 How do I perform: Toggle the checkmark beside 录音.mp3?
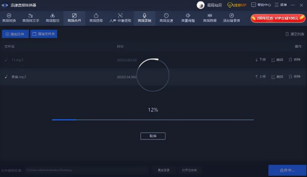pos(6,77)
